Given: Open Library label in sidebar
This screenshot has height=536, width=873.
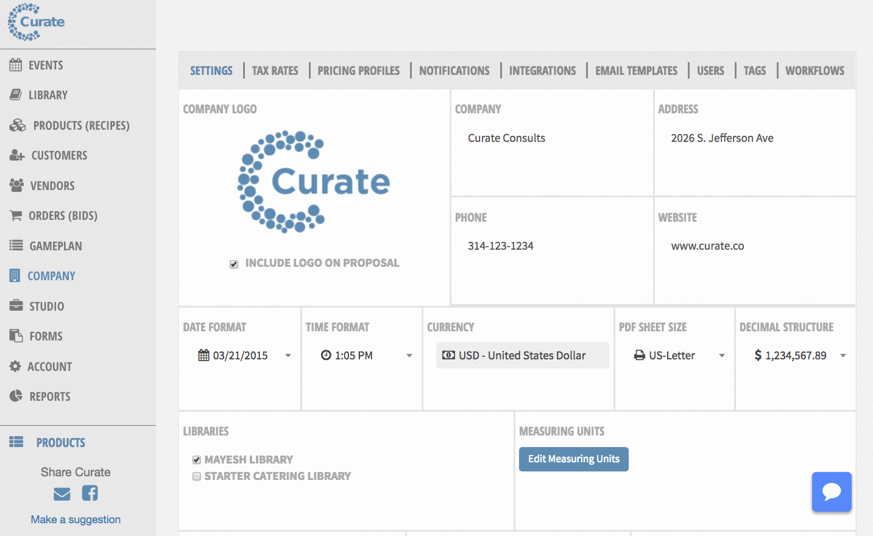Looking at the screenshot, I should pyautogui.click(x=48, y=95).
